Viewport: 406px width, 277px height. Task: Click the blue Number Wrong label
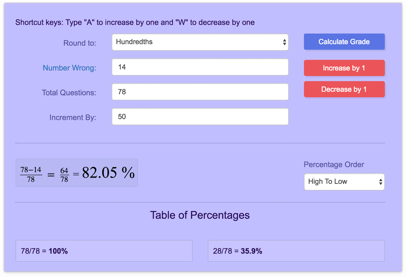click(69, 68)
